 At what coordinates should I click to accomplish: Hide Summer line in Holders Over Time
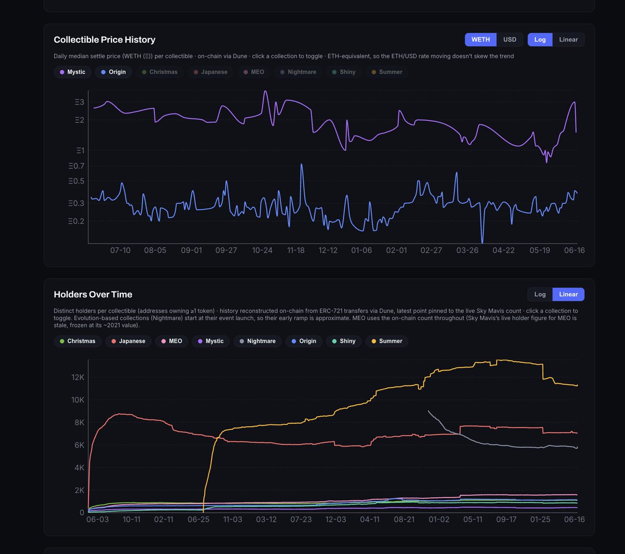387,341
